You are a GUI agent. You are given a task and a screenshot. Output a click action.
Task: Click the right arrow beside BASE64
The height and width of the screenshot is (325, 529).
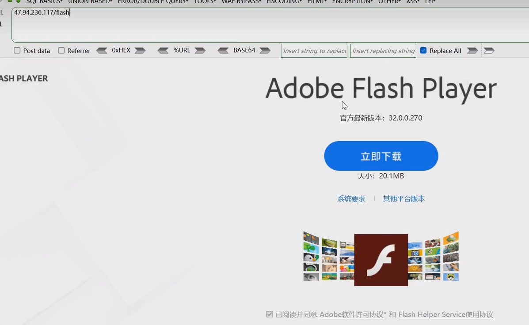point(265,51)
